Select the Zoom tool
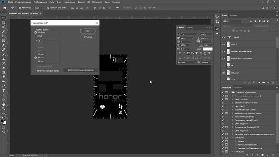 3,109
